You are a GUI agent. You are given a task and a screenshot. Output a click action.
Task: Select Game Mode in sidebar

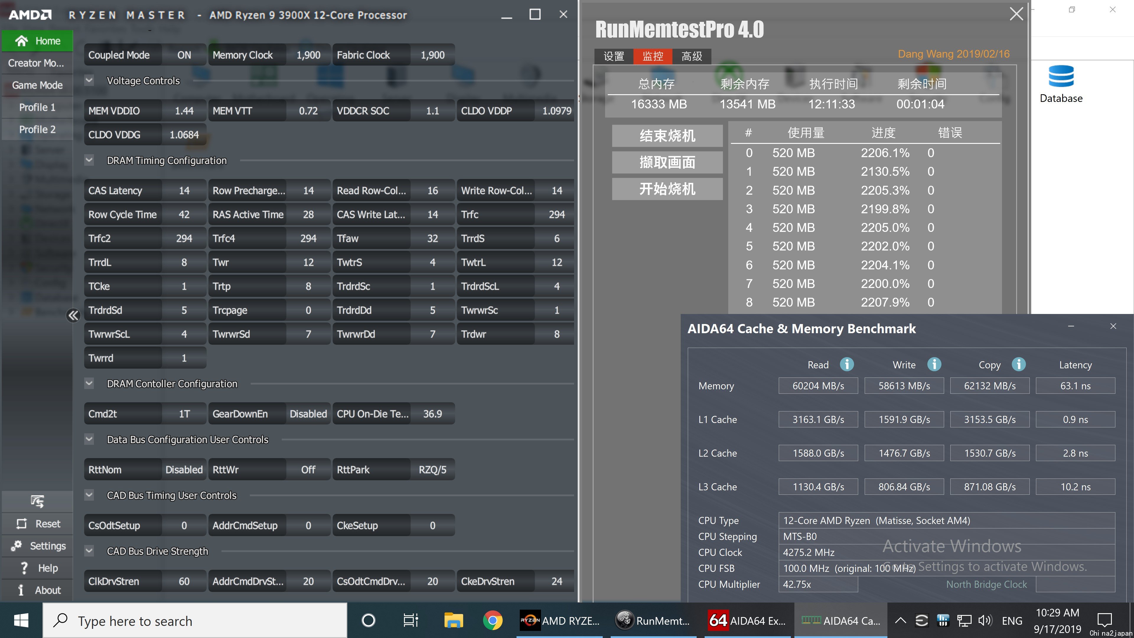(38, 85)
